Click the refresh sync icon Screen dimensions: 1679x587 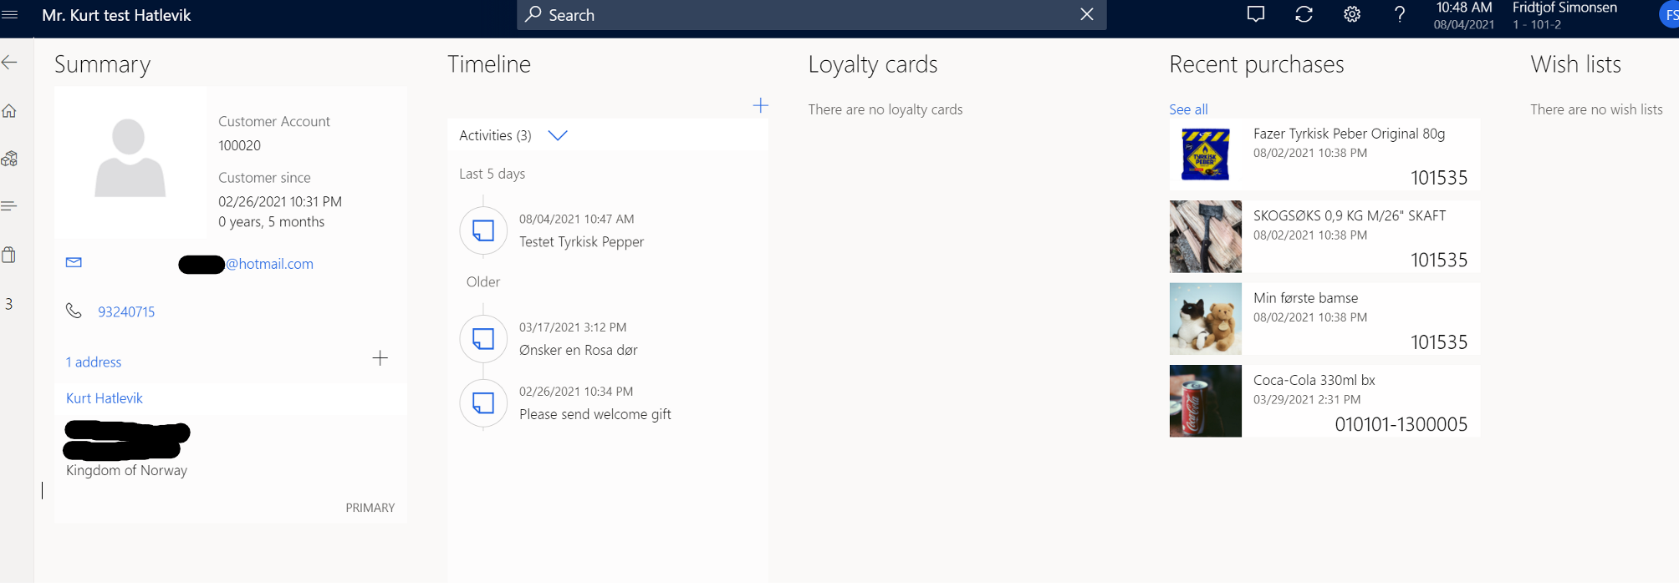coord(1304,14)
